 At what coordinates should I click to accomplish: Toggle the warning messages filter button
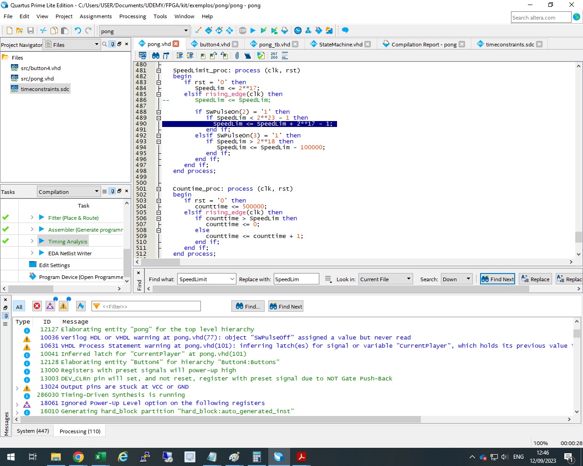(63, 306)
